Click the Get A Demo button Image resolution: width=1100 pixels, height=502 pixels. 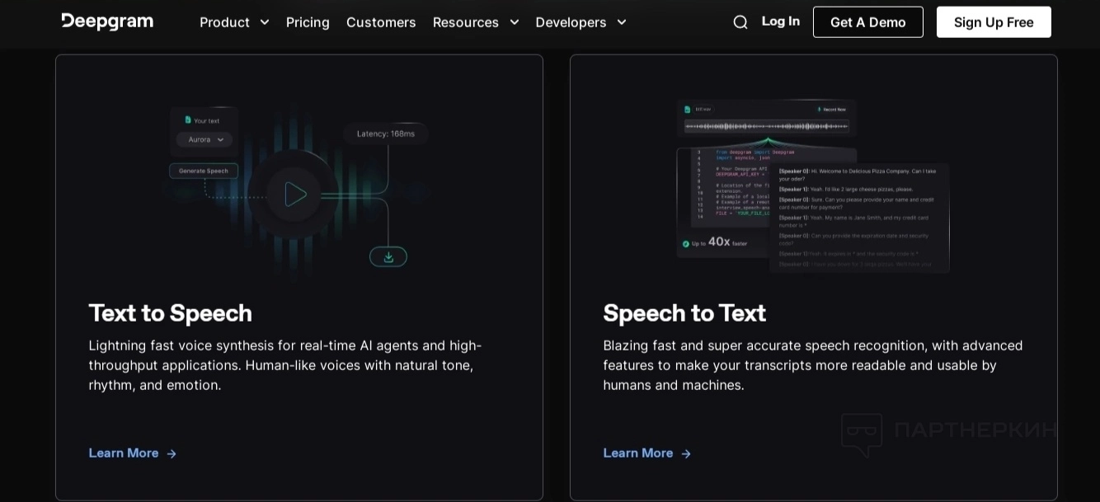[x=868, y=22]
